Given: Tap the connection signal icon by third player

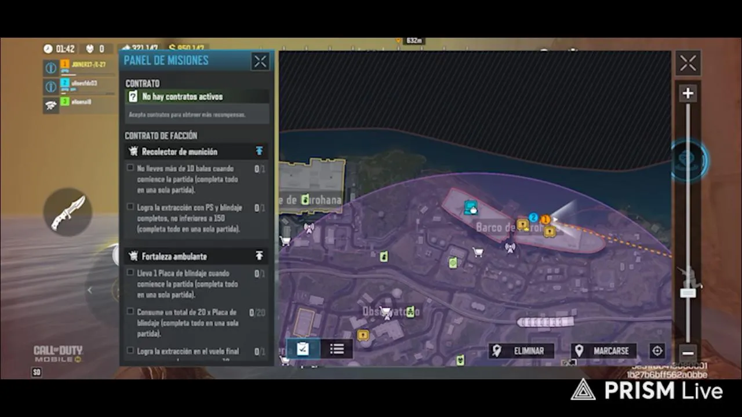Looking at the screenshot, I should (51, 105).
